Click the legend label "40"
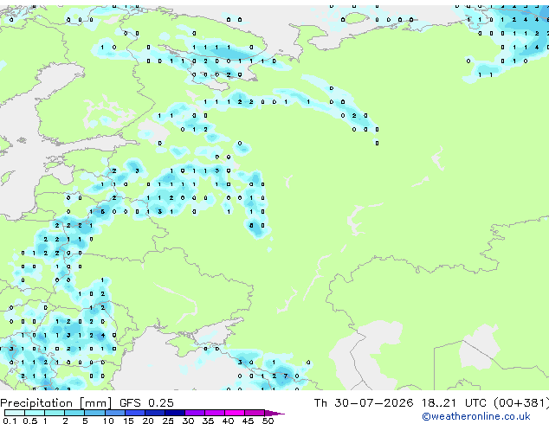This screenshot has height=424, width=549. tap(228, 421)
